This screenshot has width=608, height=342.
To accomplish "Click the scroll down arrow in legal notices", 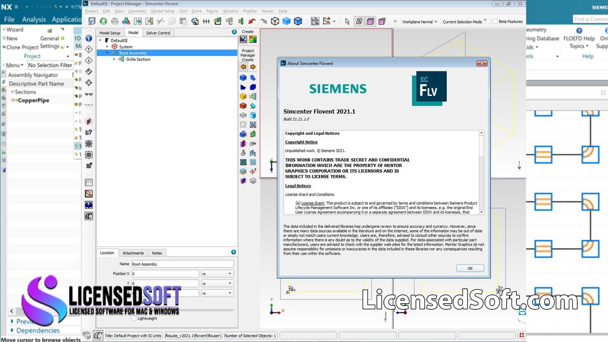I will 481,212.
